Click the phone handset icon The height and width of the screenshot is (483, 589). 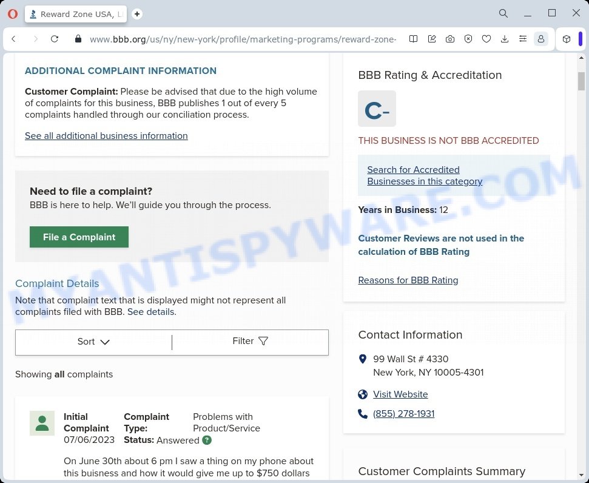[x=363, y=414]
